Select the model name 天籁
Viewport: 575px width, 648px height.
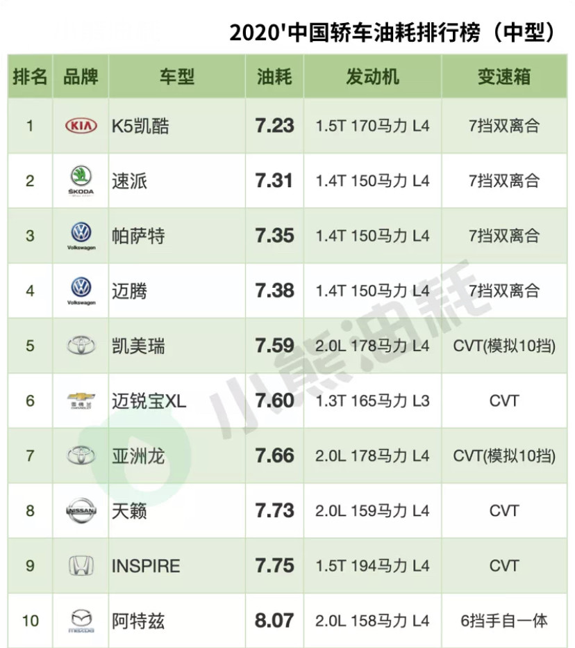click(129, 511)
